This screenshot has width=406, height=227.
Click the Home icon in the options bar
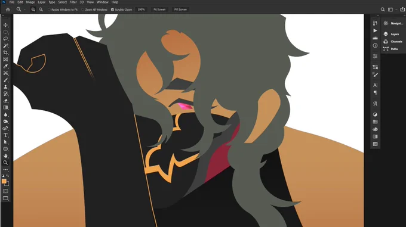pyautogui.click(x=8, y=10)
